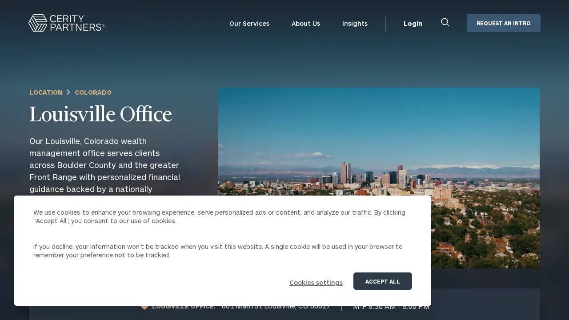This screenshot has height=320, width=569.
Task: Click the Login link
Action: click(x=413, y=24)
